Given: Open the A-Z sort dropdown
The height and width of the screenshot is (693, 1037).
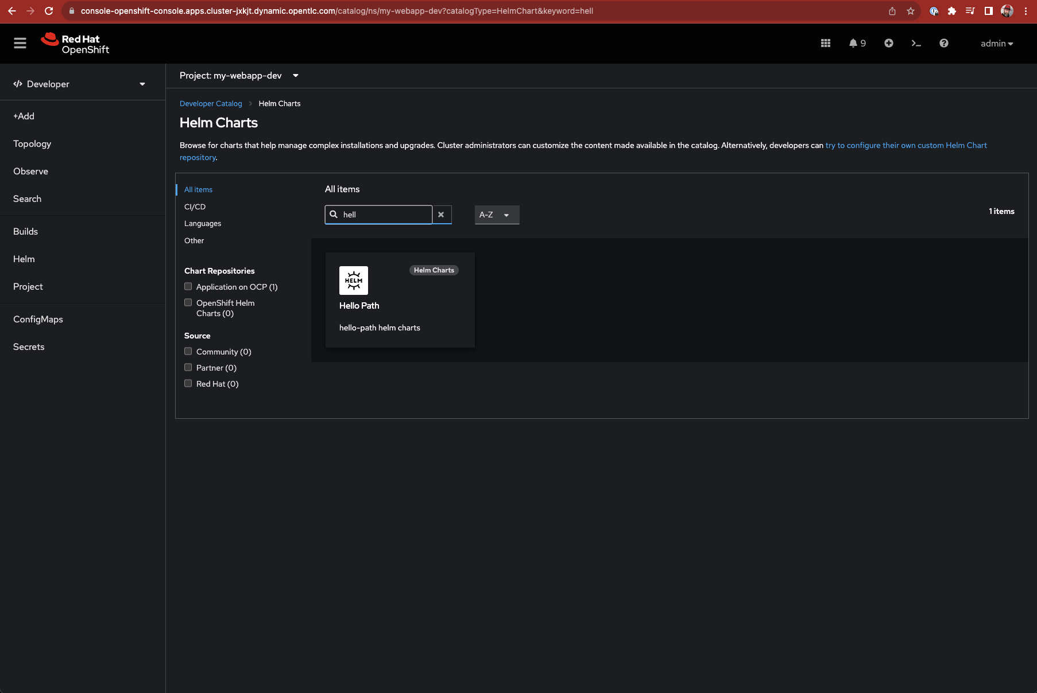Looking at the screenshot, I should 496,215.
